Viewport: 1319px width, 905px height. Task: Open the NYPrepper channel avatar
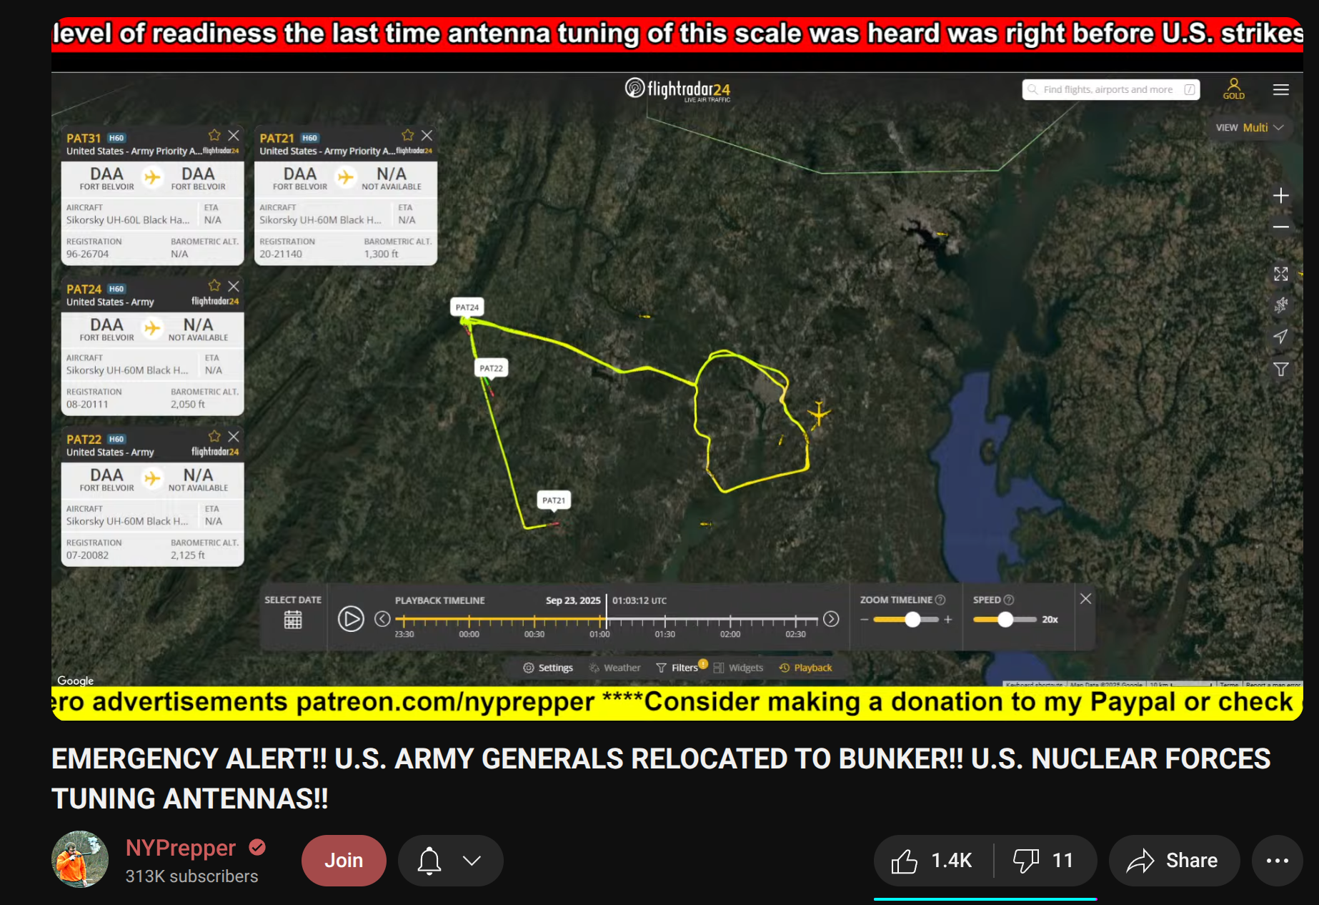[x=80, y=859]
